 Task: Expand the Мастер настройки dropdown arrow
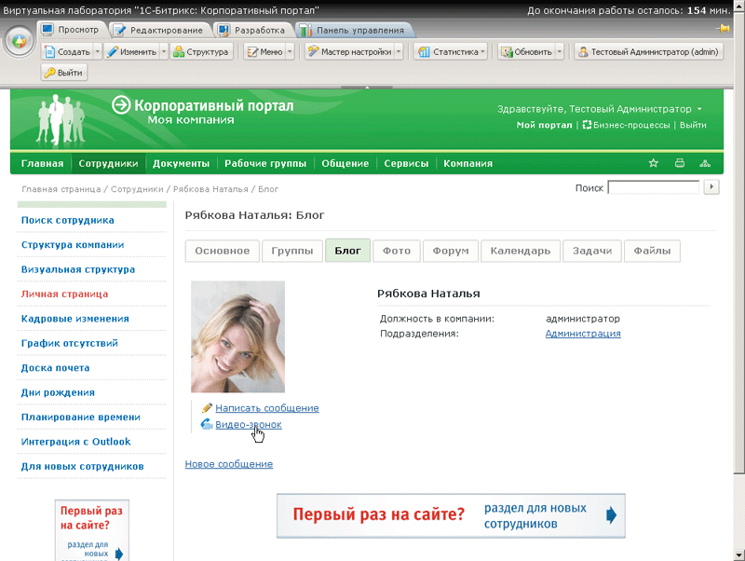point(399,52)
